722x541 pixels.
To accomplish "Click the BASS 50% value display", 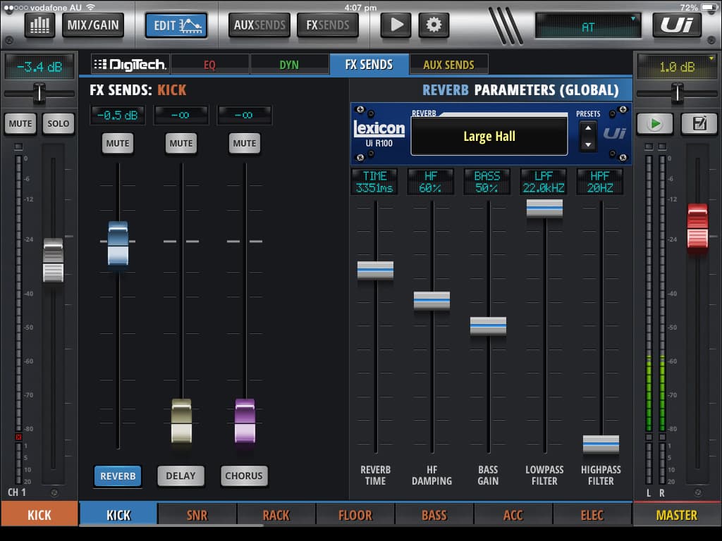I will coord(487,182).
